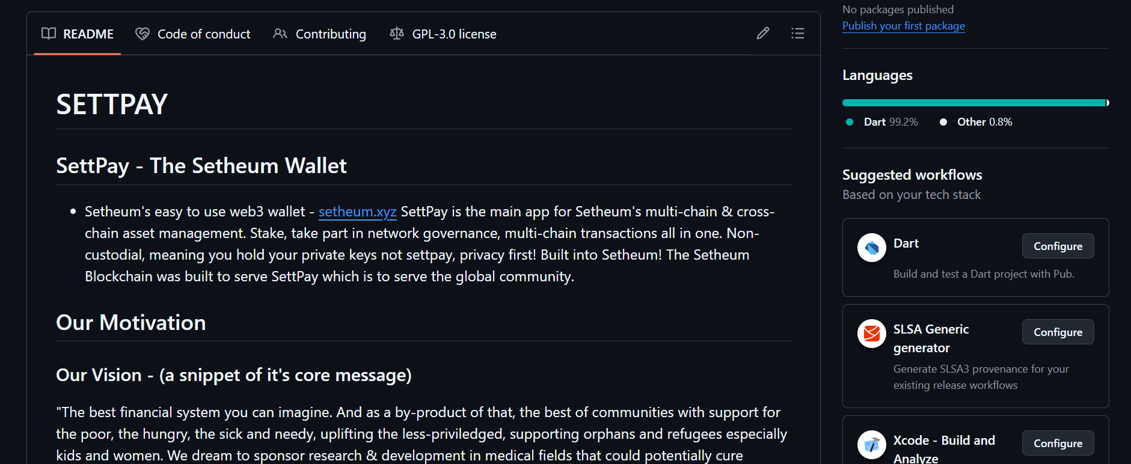Click the Languages sidebar heading
Image resolution: width=1131 pixels, height=464 pixels.
point(877,75)
